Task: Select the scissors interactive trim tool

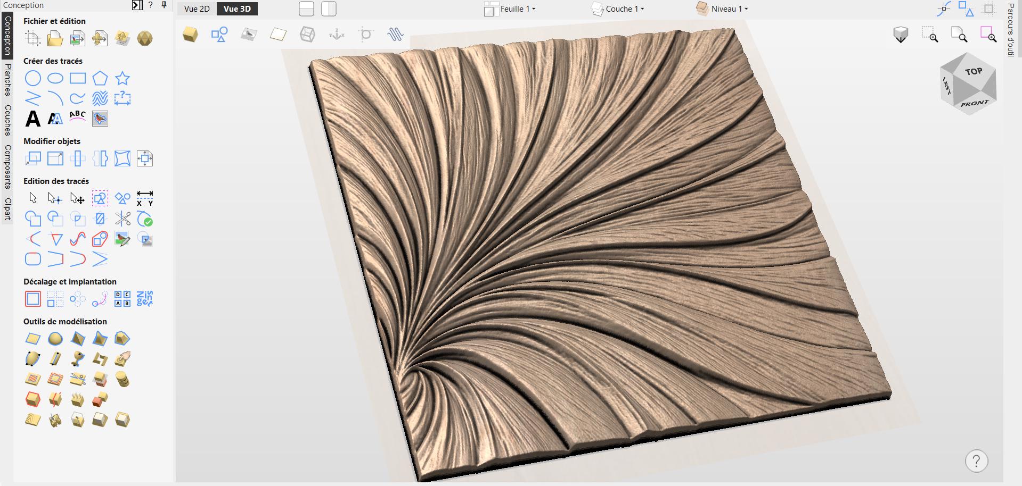Action: [x=122, y=219]
